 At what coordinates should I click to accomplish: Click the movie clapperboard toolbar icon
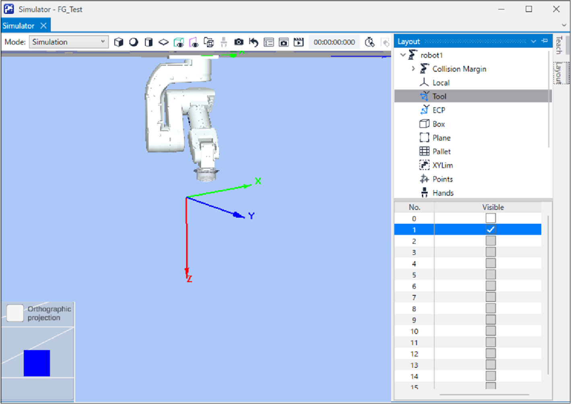pyautogui.click(x=299, y=42)
